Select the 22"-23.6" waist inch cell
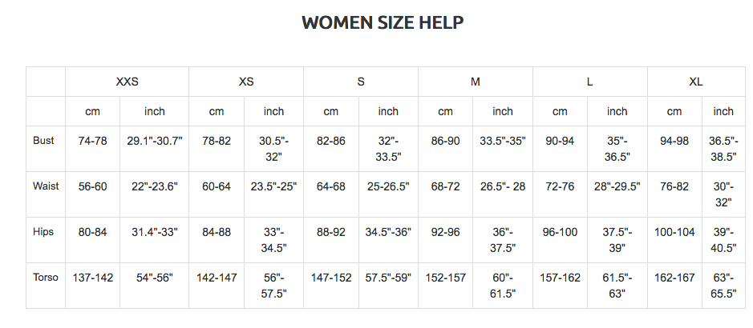This screenshot has height=328, width=753. point(155,186)
